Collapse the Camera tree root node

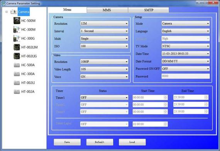click(7, 12)
